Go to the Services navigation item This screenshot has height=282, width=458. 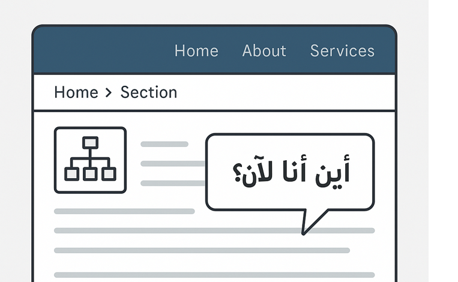coord(342,51)
